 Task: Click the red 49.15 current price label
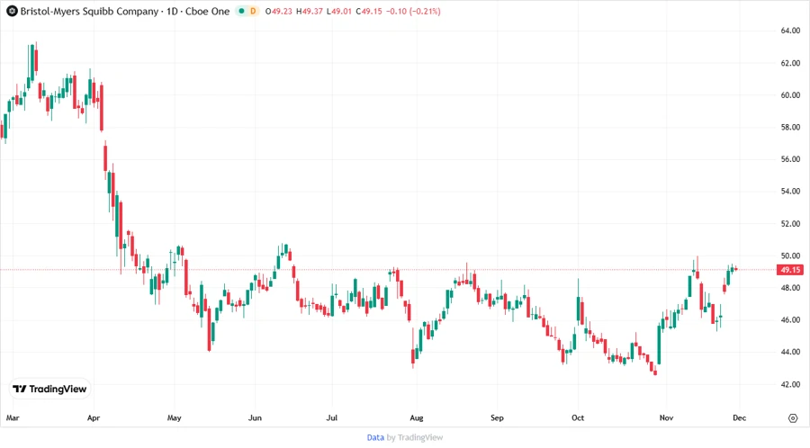click(x=790, y=270)
